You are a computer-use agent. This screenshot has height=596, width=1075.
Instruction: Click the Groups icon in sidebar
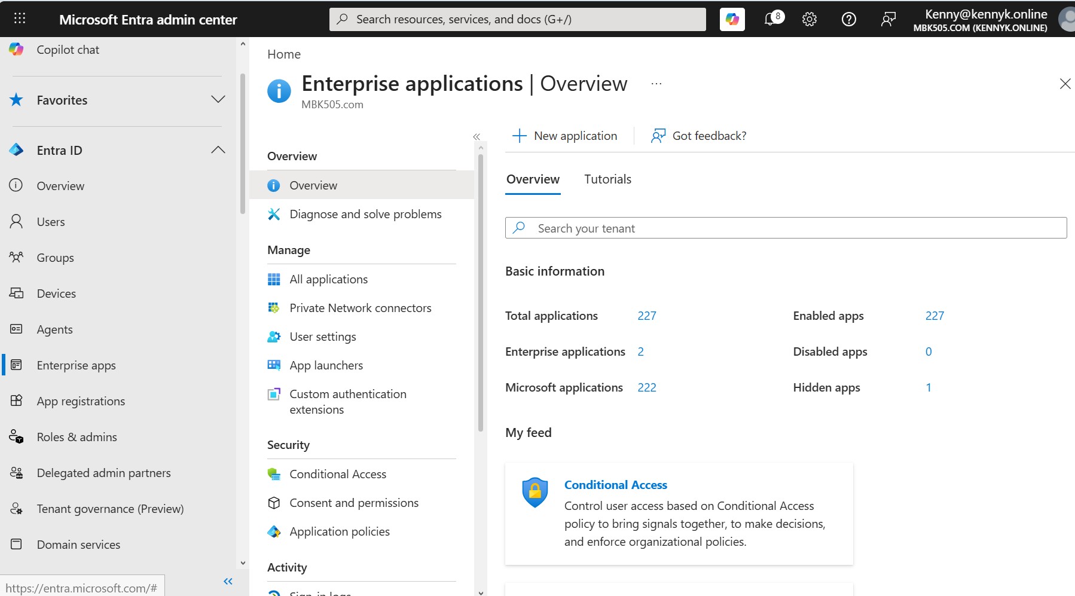[x=16, y=258]
